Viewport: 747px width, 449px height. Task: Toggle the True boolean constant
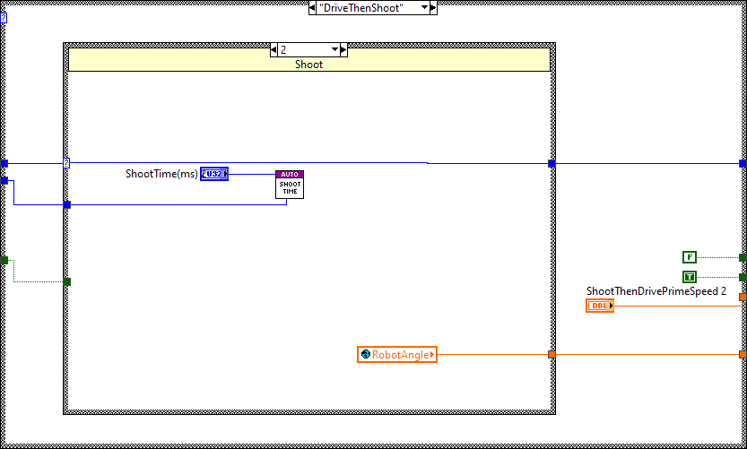pyautogui.click(x=689, y=277)
